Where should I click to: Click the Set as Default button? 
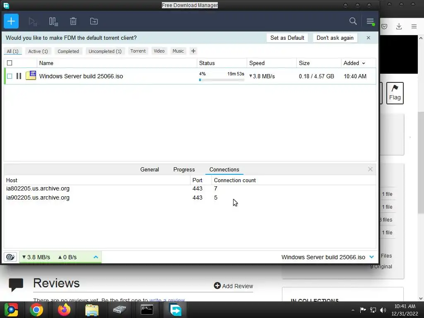pos(287,38)
